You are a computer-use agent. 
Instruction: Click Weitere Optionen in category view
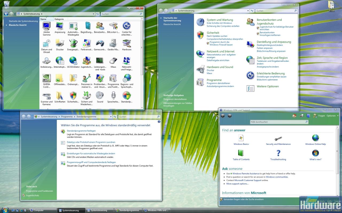pyautogui.click(x=268, y=87)
